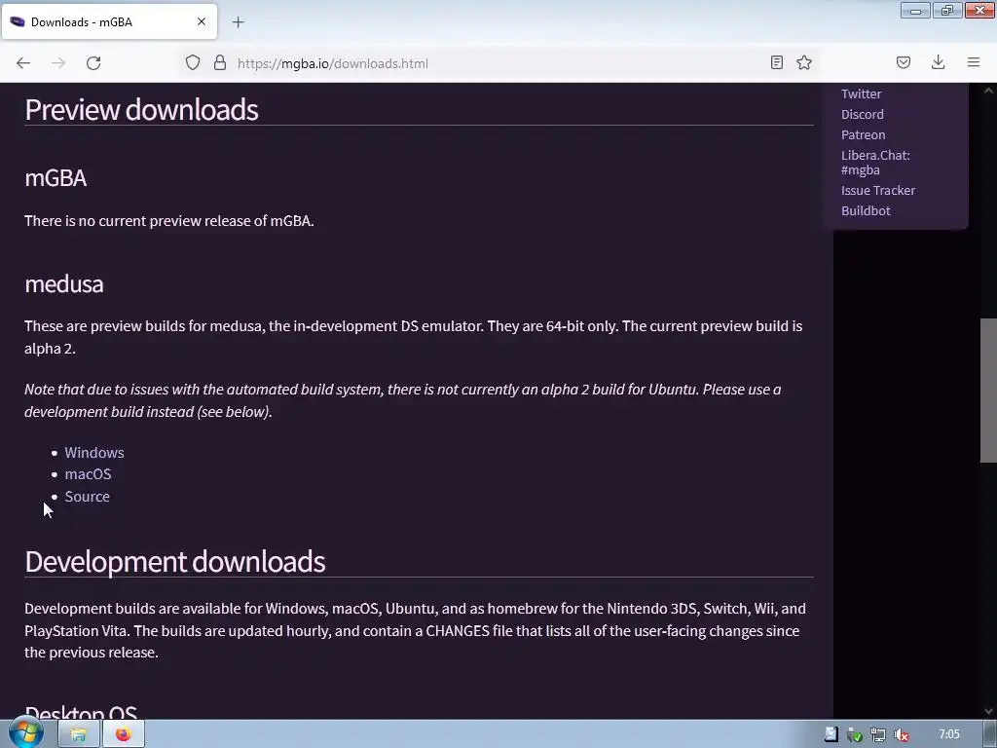Open the Windows Start menu
Screen dimensions: 997x748
(x=26, y=733)
